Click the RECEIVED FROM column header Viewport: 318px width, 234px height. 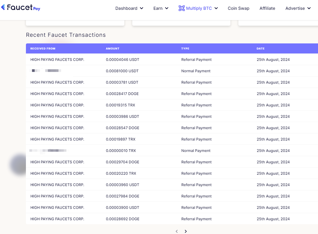click(x=43, y=48)
